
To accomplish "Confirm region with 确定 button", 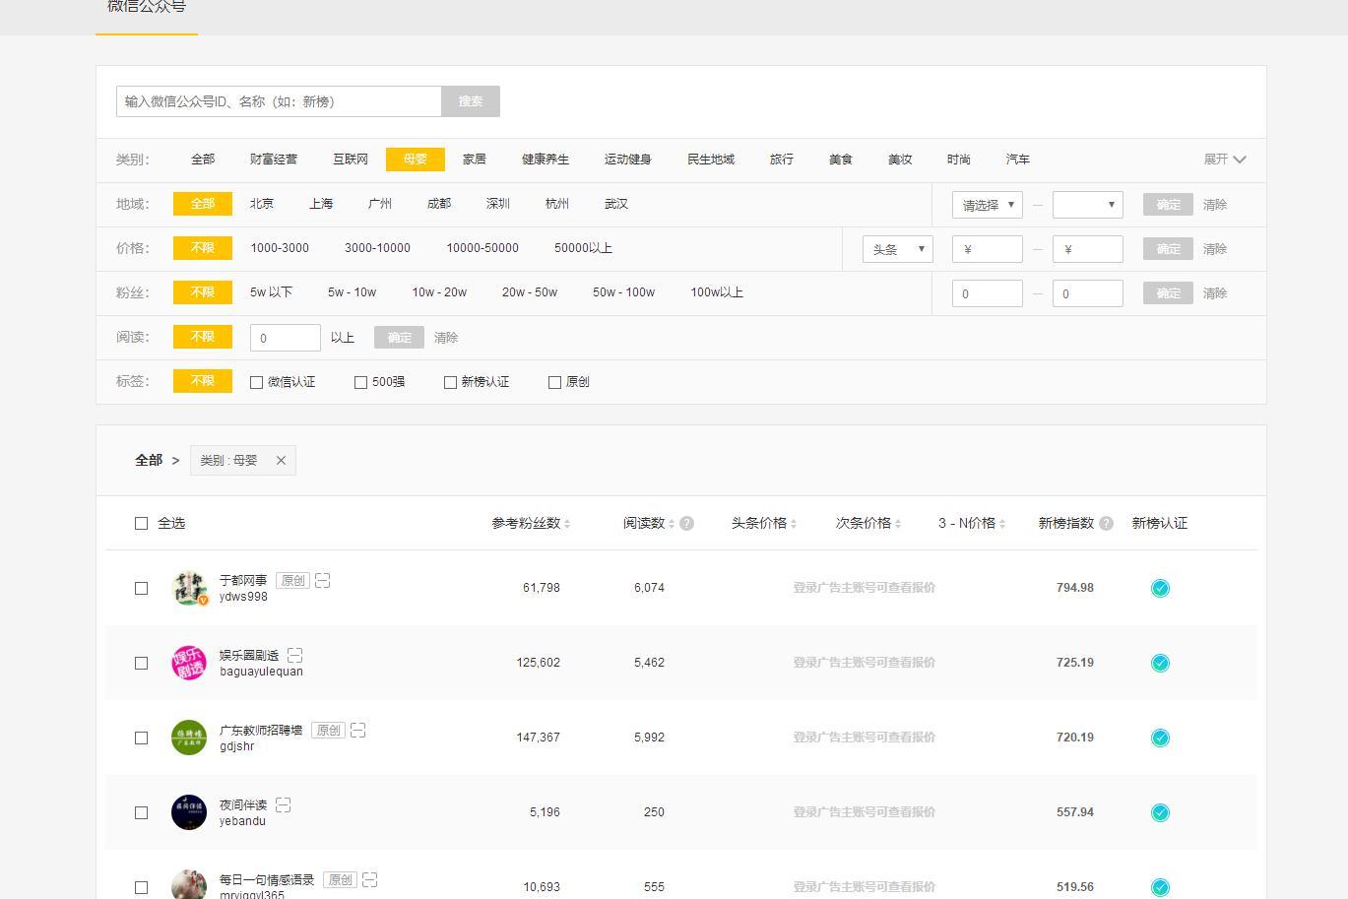I will pyautogui.click(x=1168, y=205).
